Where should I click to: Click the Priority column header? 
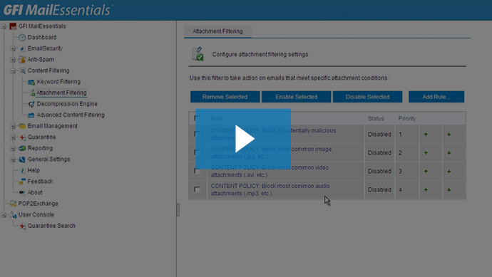407,118
